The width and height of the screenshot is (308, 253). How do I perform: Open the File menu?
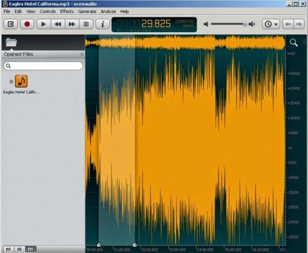coord(7,12)
